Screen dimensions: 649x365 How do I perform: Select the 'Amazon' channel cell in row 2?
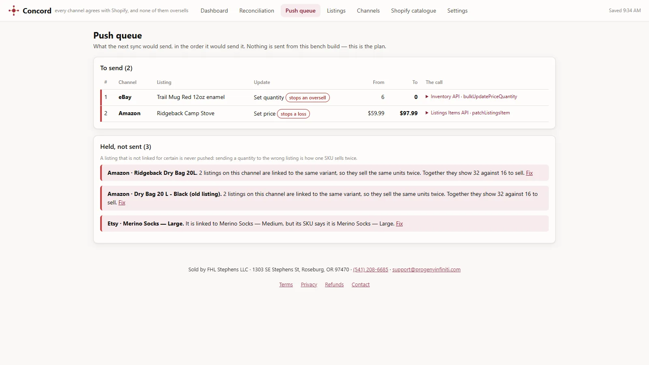pos(129,114)
